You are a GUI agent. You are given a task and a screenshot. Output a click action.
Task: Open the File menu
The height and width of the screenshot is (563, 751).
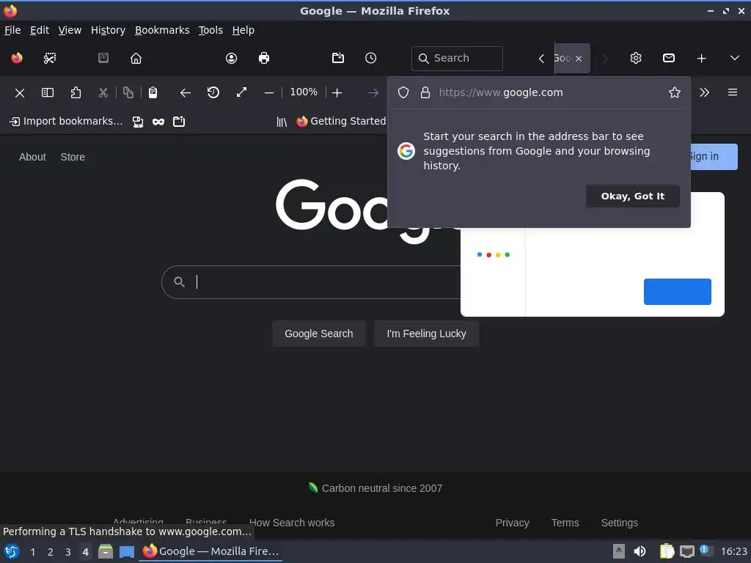(x=12, y=30)
